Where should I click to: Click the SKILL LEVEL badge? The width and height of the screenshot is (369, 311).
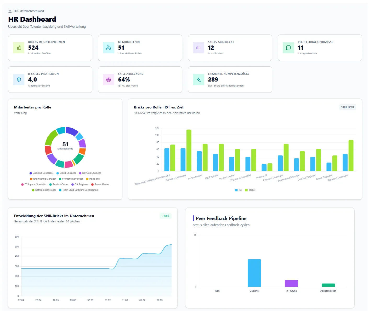(348, 107)
